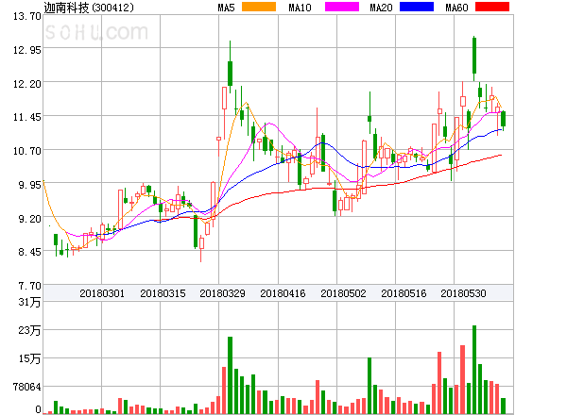Click the 20180516 date label

pyautogui.click(x=404, y=293)
